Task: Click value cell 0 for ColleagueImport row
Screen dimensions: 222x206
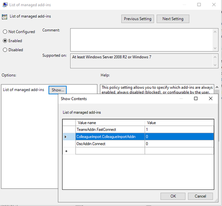Action: click(x=179, y=137)
